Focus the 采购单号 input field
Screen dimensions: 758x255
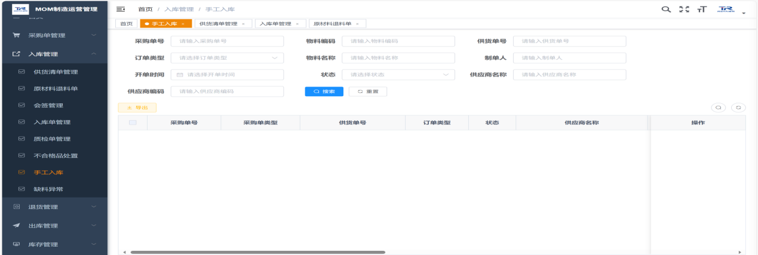pos(227,41)
